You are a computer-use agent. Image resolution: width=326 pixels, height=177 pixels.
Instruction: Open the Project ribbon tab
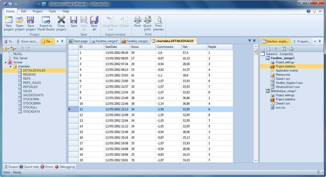tap(37, 11)
